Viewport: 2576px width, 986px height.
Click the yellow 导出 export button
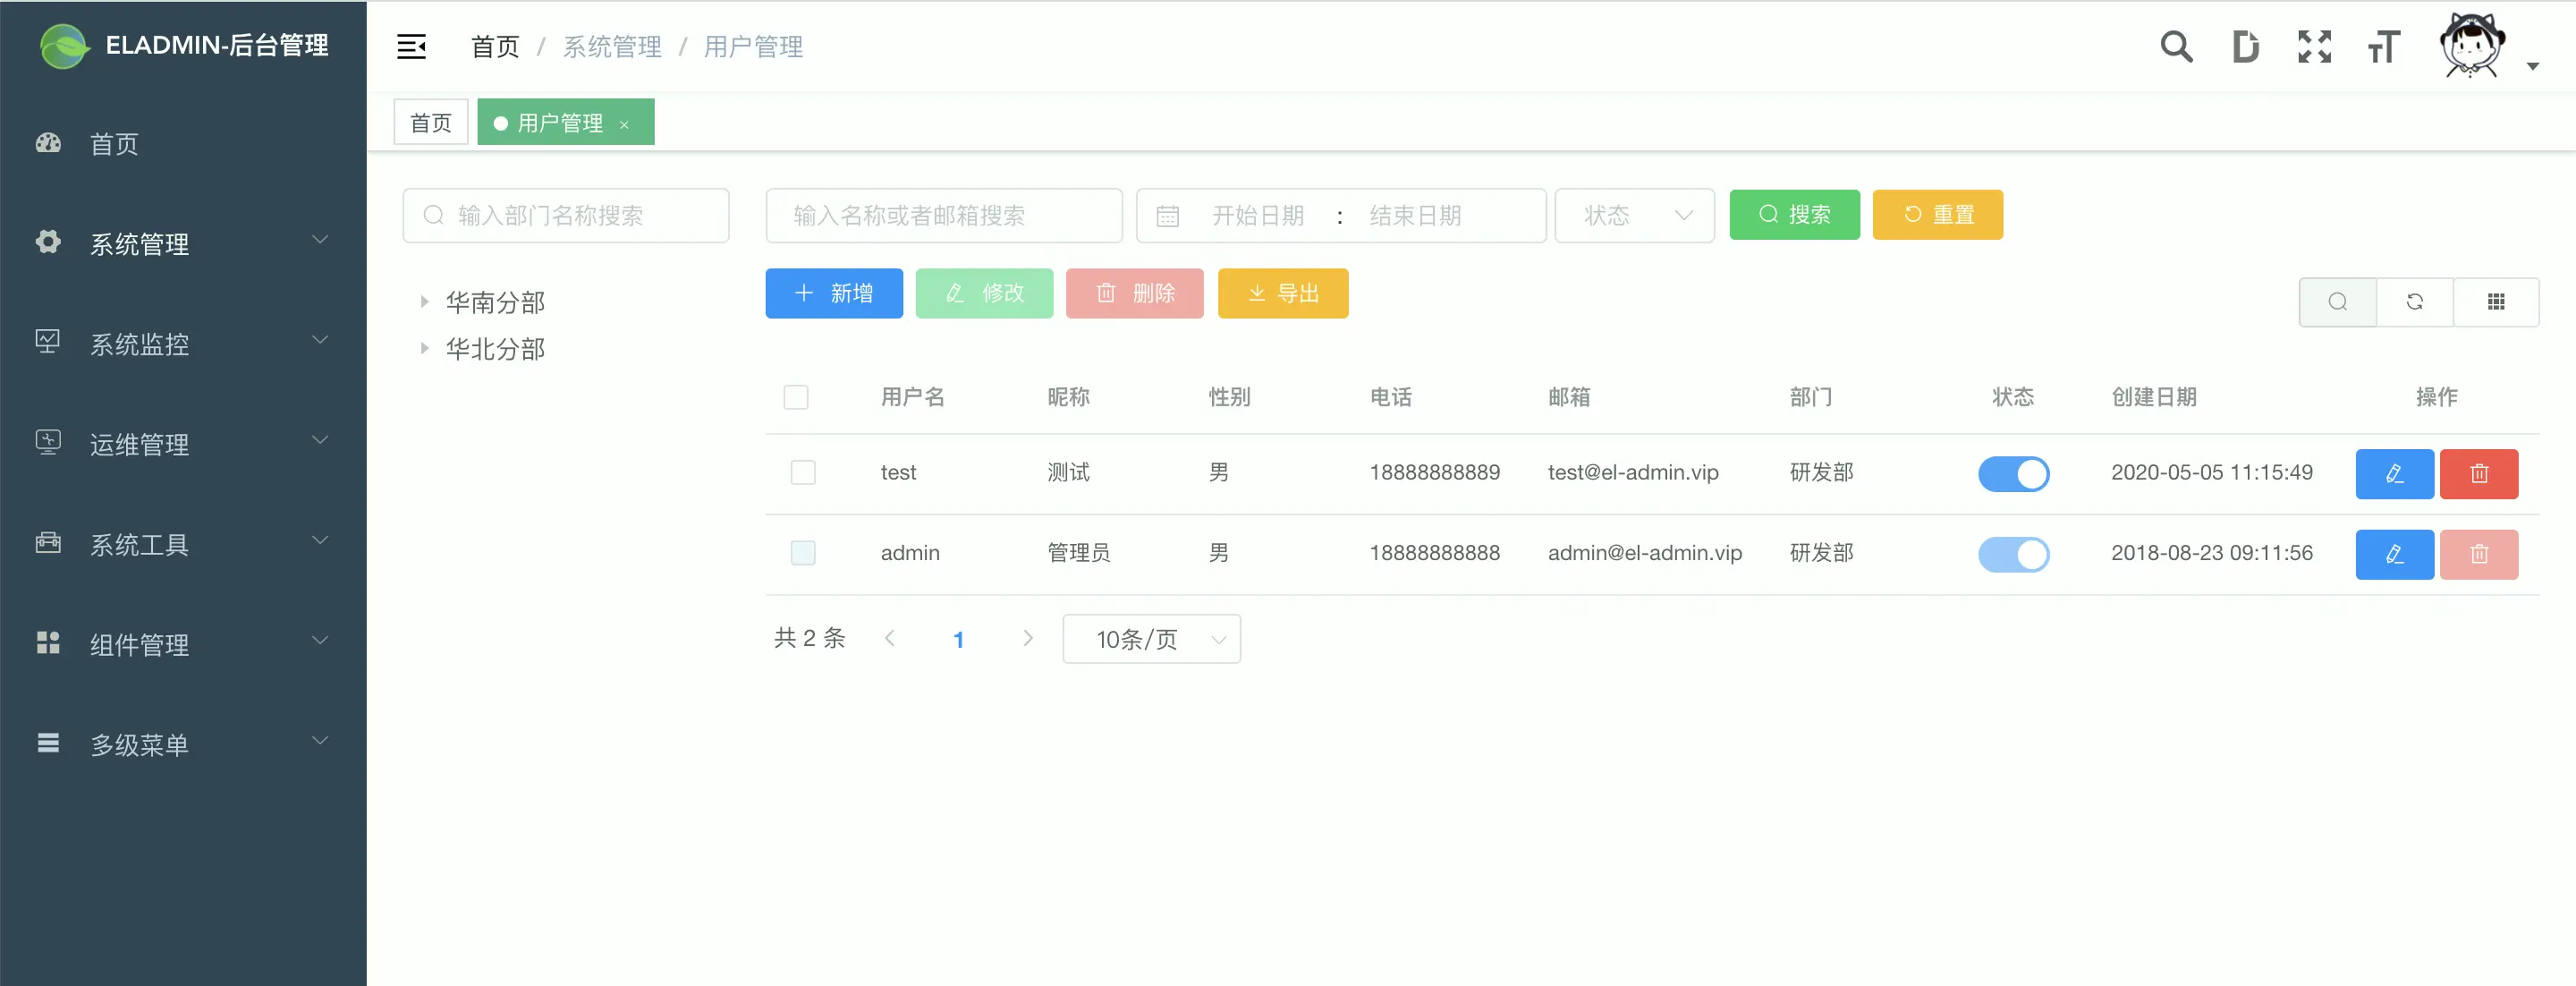(x=1282, y=293)
